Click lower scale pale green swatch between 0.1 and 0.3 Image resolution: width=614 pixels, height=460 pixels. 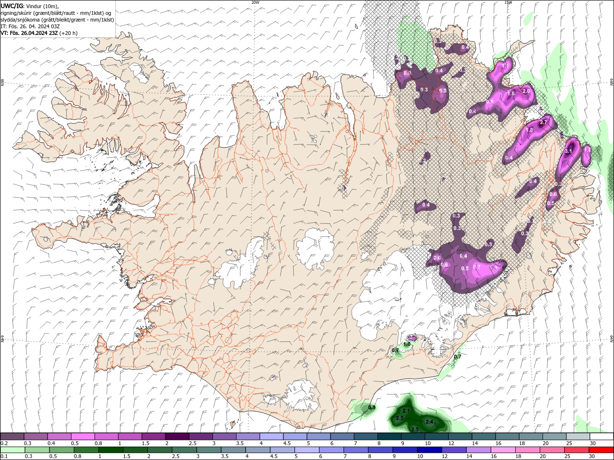tap(12, 450)
